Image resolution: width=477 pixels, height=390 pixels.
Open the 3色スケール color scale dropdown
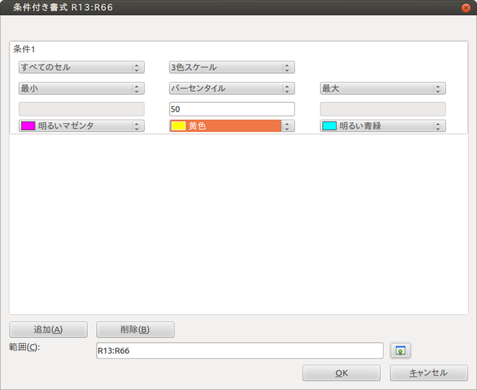[232, 67]
